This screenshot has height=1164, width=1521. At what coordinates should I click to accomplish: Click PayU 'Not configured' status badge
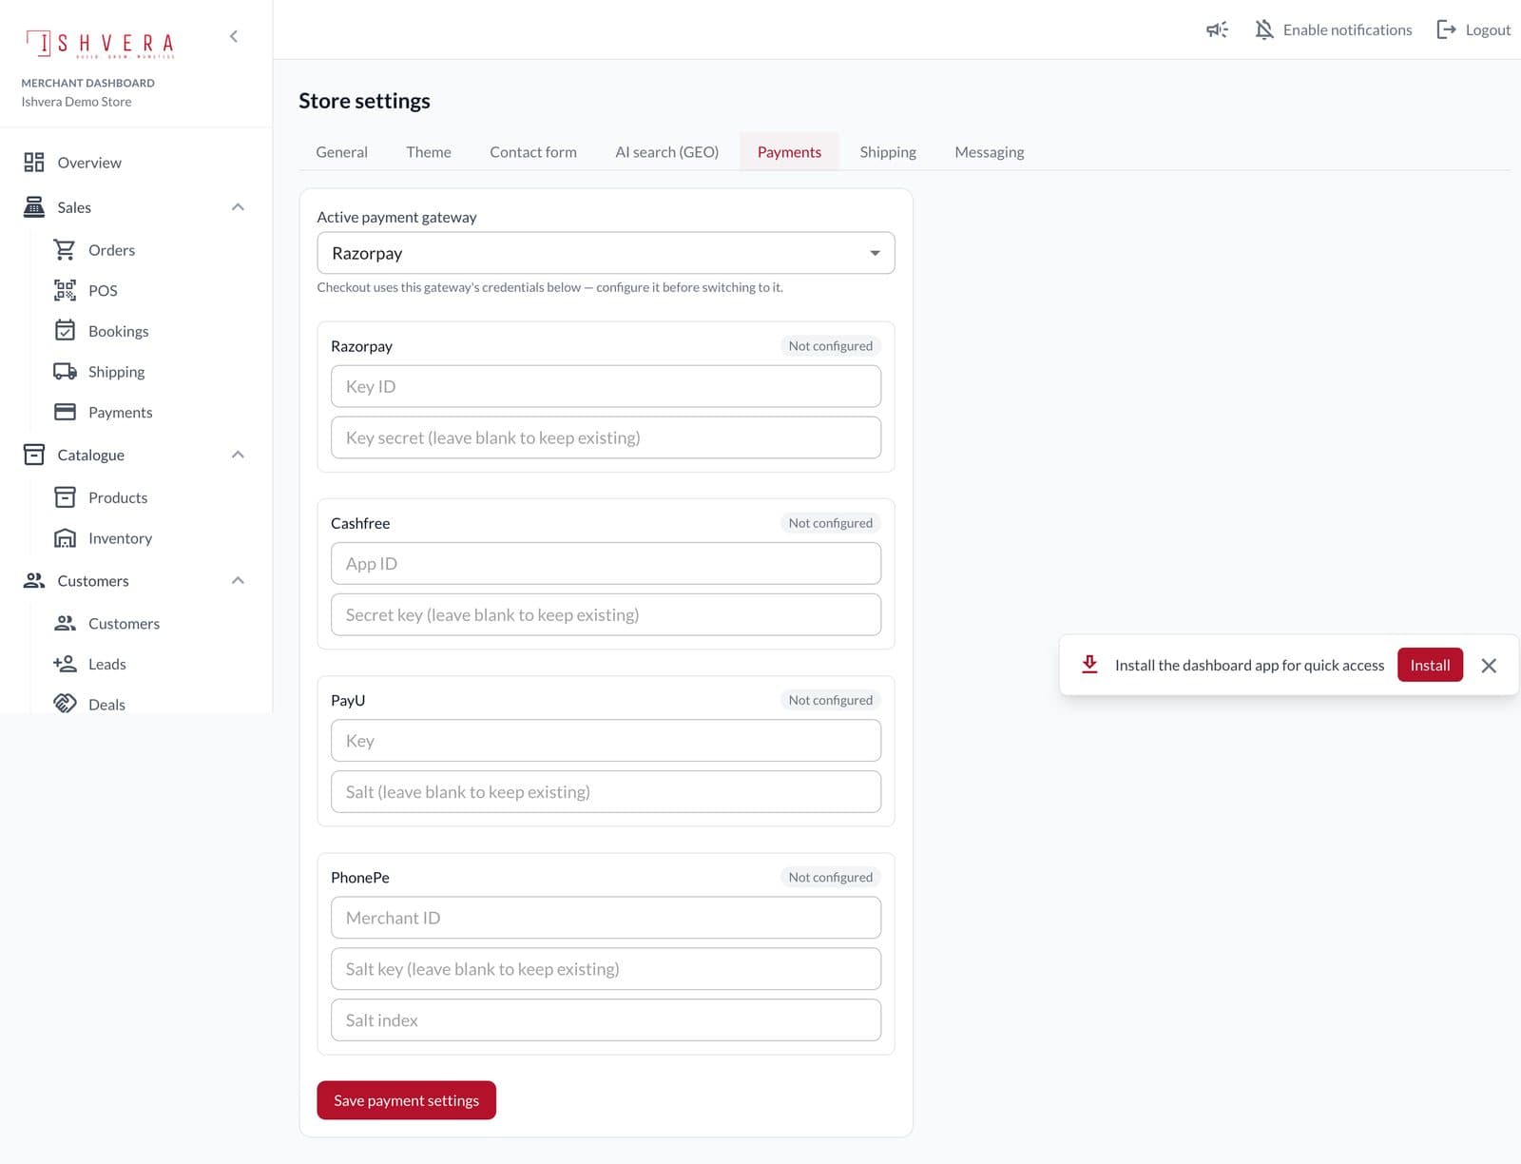(830, 700)
